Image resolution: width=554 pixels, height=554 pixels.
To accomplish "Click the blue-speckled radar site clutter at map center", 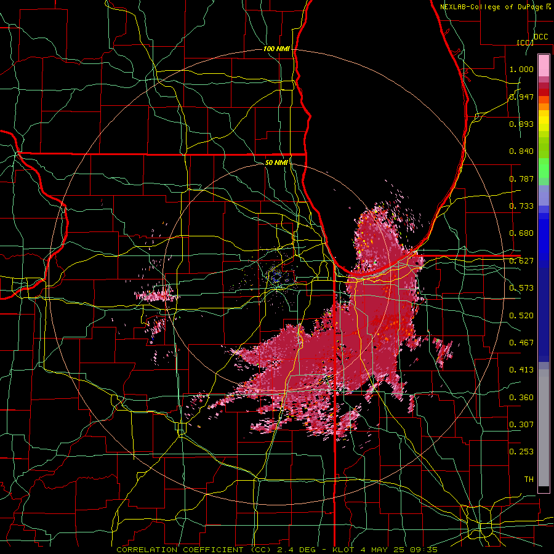I will pos(276,278).
